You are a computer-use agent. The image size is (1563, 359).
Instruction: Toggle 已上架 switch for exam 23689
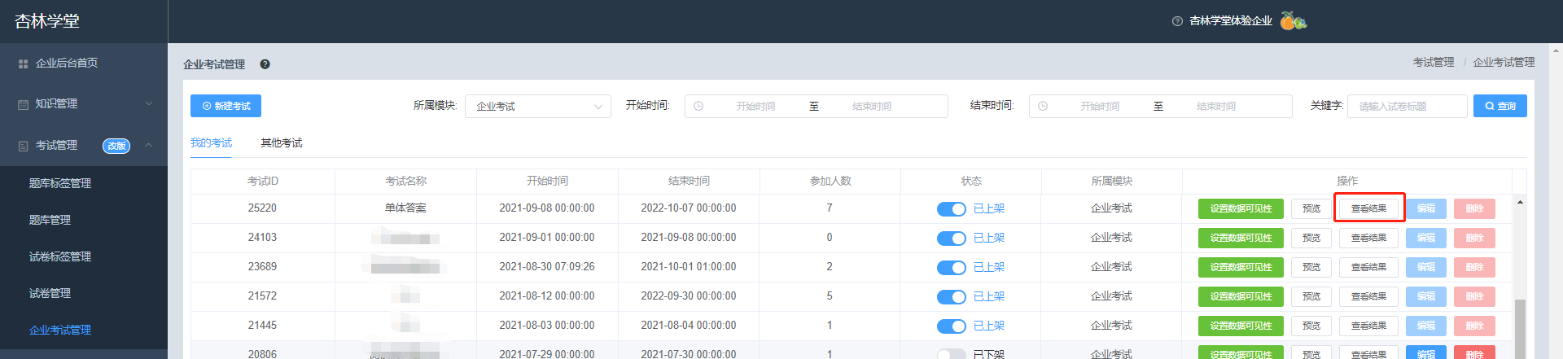click(x=951, y=268)
